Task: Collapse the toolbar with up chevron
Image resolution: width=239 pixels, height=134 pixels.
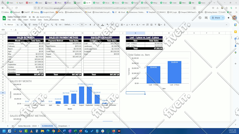Action: coord(226,24)
